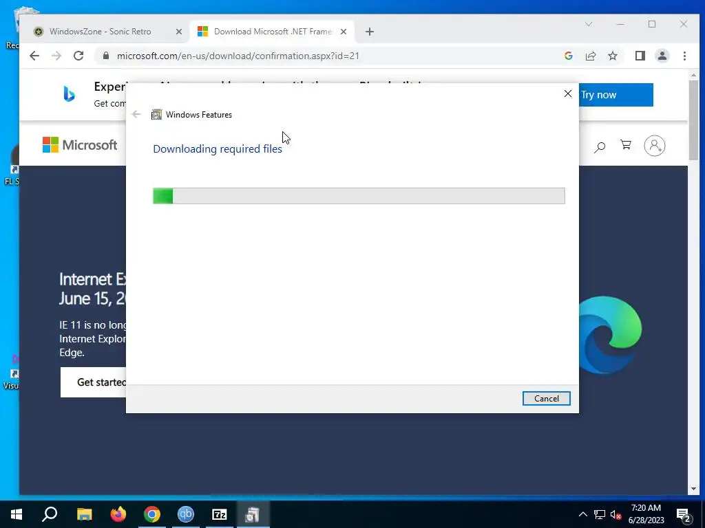Click the Google icon in address bar
Screen dimensions: 705x528
[568, 56]
